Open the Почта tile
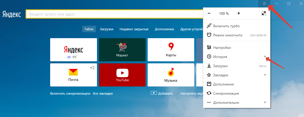This screenshot has width=304, height=117. pos(73,75)
